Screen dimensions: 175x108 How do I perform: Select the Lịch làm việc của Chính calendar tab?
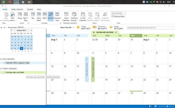[105, 32]
